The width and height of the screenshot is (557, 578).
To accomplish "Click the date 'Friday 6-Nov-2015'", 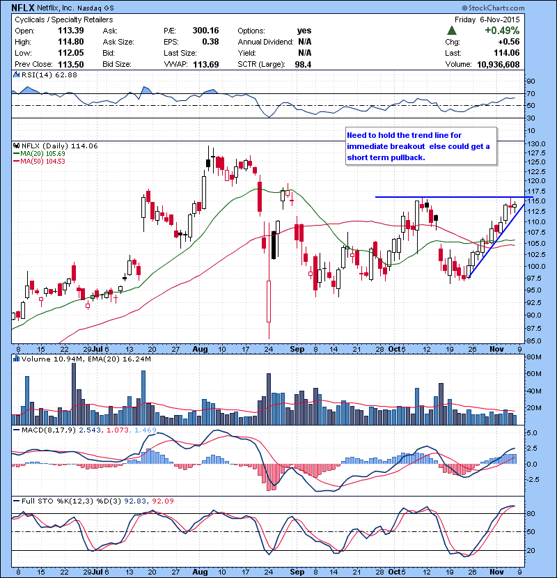I will [487, 19].
